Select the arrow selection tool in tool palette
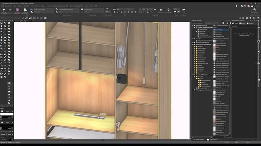 point(2,23)
